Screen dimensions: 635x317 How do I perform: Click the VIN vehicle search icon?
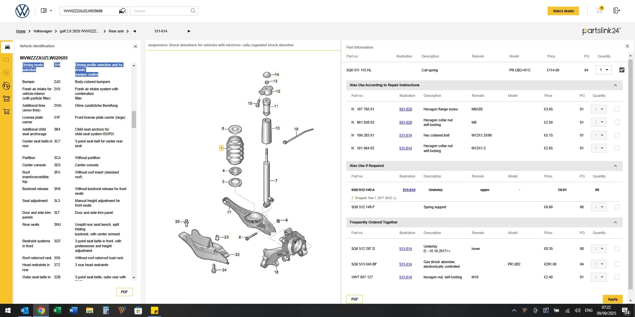pyautogui.click(x=122, y=11)
